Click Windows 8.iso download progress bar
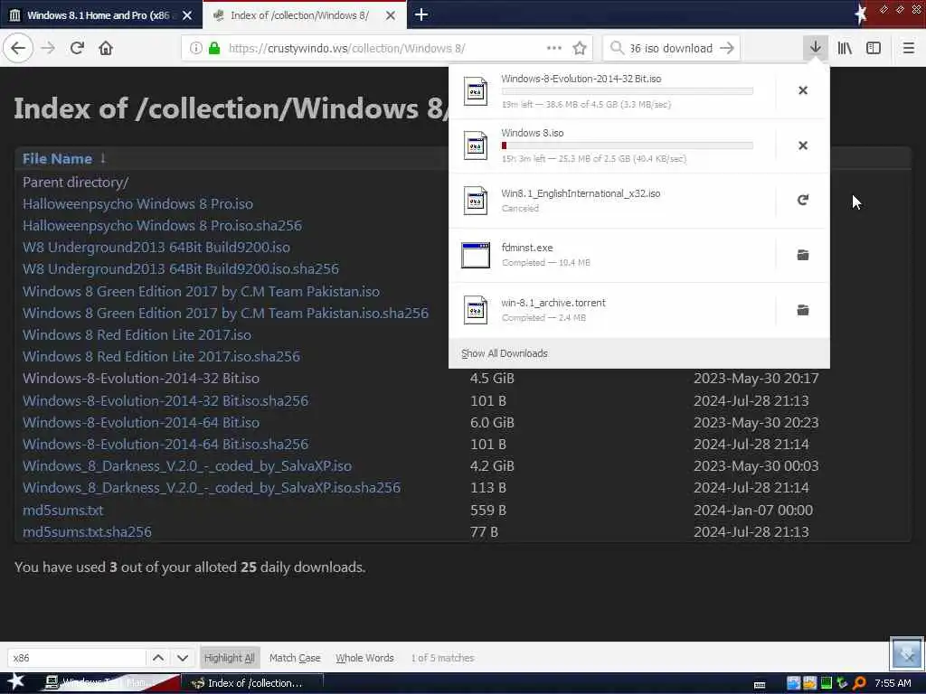Image resolution: width=926 pixels, height=694 pixels. (x=628, y=145)
